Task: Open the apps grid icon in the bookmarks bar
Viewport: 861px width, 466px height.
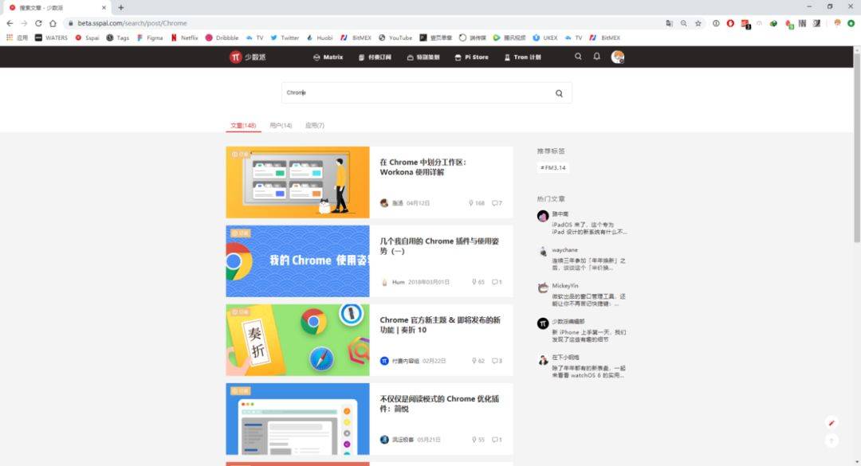Action: coord(10,38)
